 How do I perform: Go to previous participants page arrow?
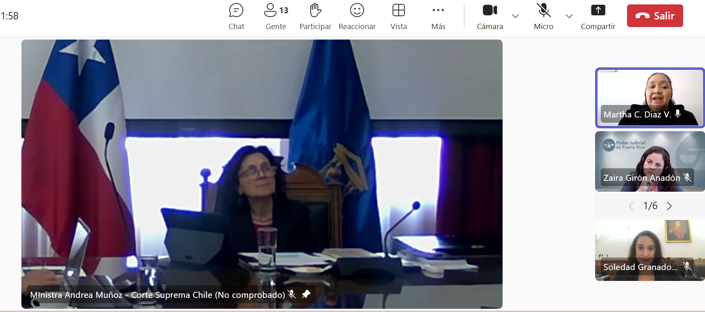(x=631, y=206)
